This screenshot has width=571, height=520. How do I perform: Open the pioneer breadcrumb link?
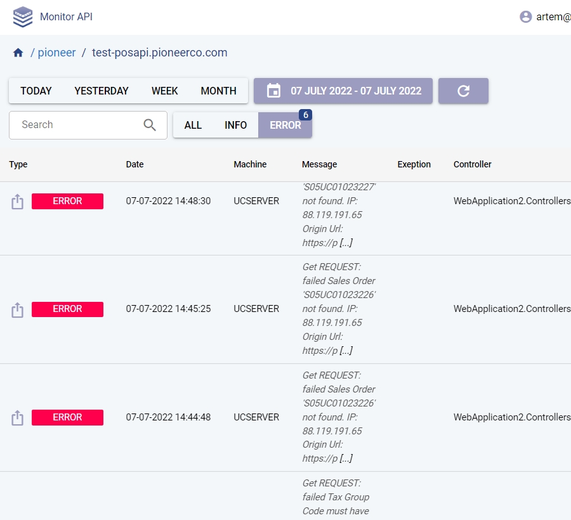click(56, 53)
